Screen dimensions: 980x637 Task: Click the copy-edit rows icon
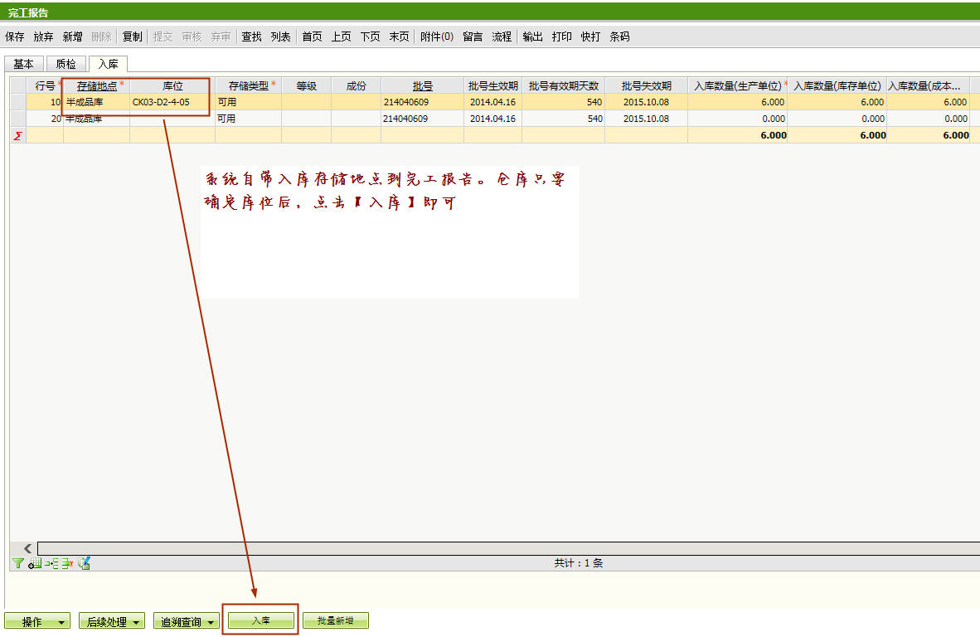pos(84,563)
